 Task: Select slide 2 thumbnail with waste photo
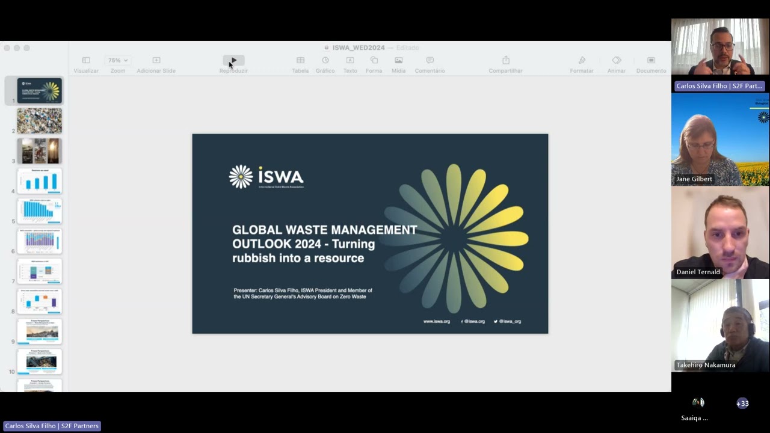[x=39, y=121]
